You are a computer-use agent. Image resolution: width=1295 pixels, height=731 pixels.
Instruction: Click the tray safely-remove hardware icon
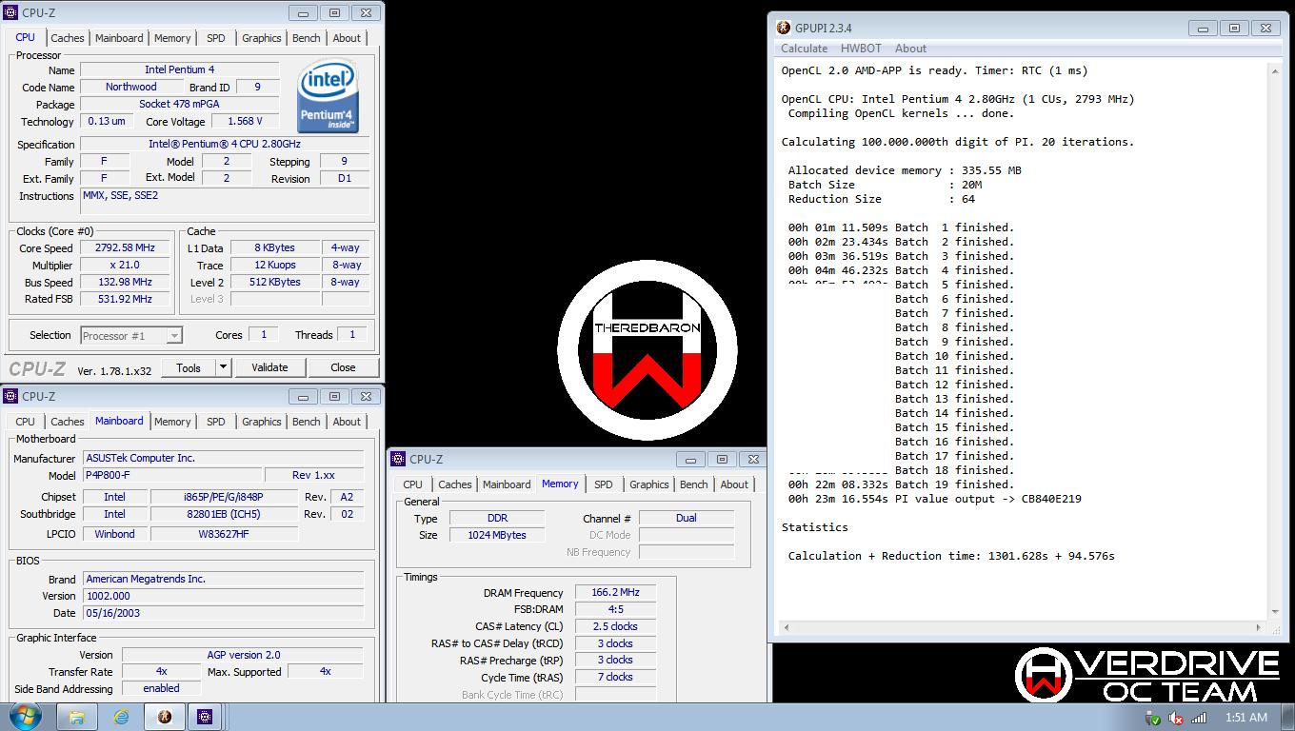[x=1153, y=718]
